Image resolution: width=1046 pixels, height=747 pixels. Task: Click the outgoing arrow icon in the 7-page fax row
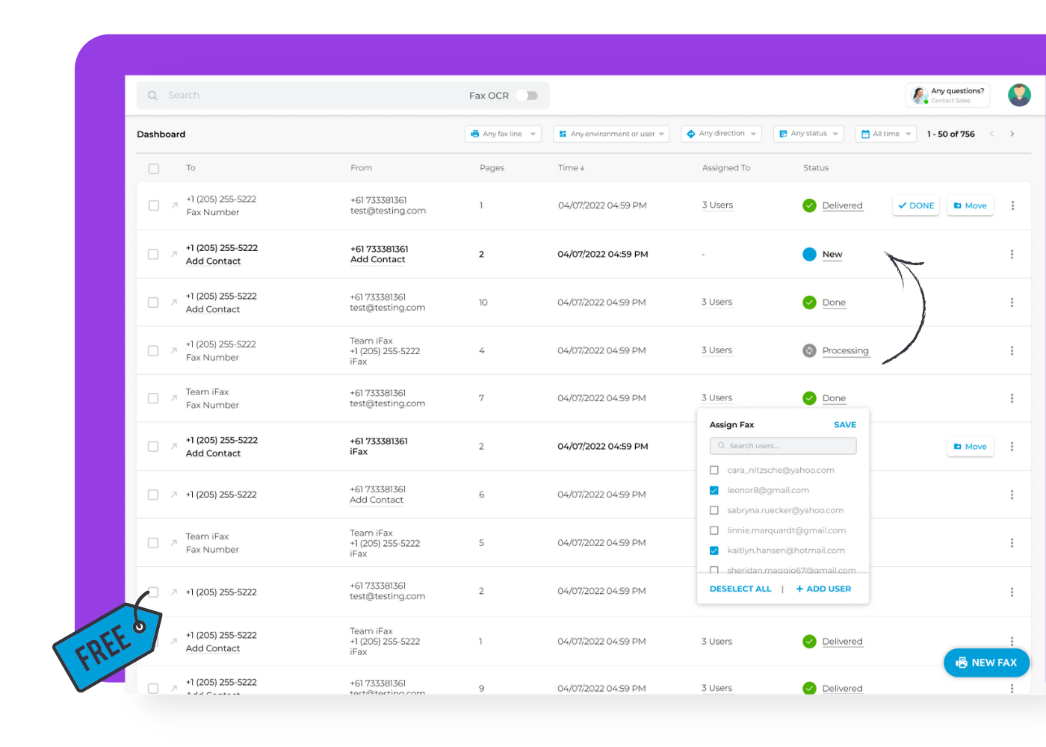[174, 397]
